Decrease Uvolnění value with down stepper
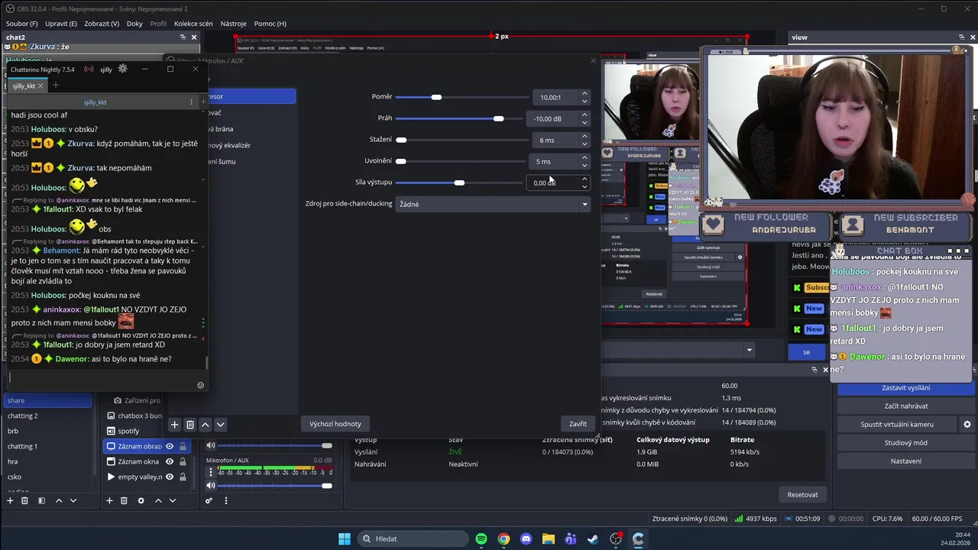The image size is (978, 550). pyautogui.click(x=585, y=165)
